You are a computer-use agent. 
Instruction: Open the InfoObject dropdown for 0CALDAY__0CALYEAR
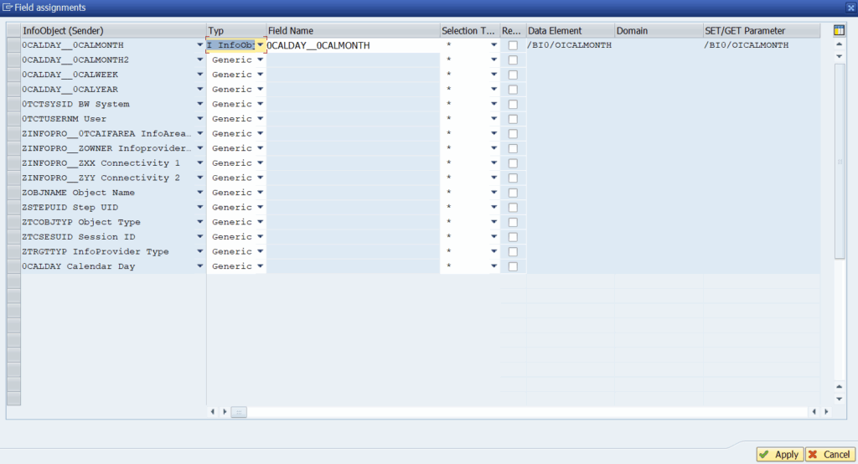(199, 89)
